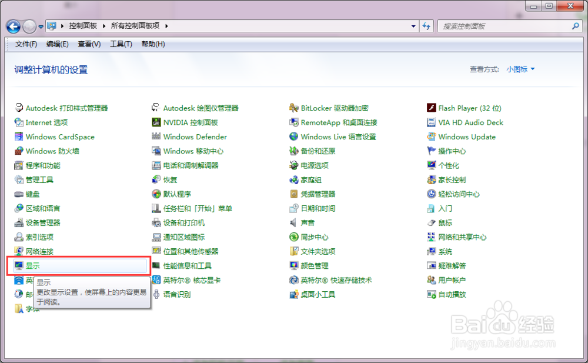Open the Windows 防火墙 icon

click(x=19, y=151)
